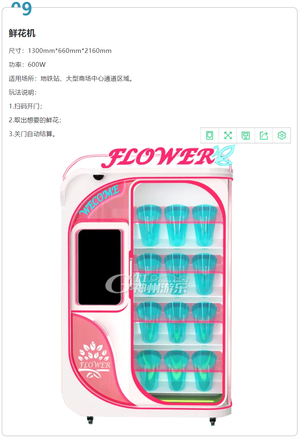The height and width of the screenshot is (439, 300).
Task: Click the WECOME neon text on the machine
Action: pos(99,200)
